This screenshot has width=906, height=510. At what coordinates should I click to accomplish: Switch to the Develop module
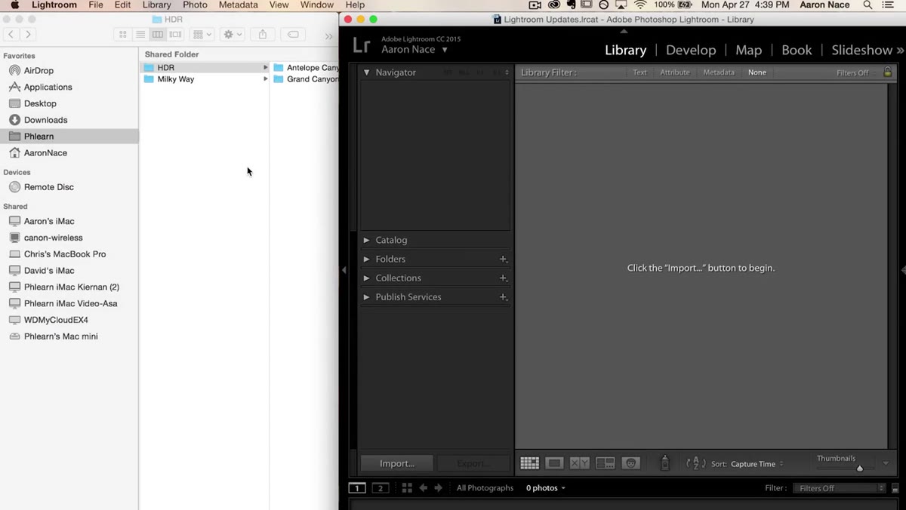691,50
